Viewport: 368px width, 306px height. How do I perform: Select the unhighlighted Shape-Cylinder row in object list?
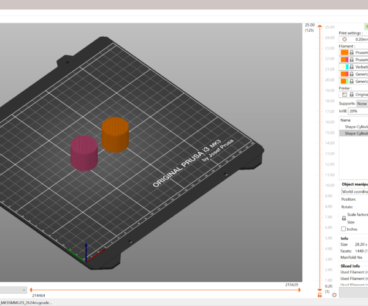[353, 127]
